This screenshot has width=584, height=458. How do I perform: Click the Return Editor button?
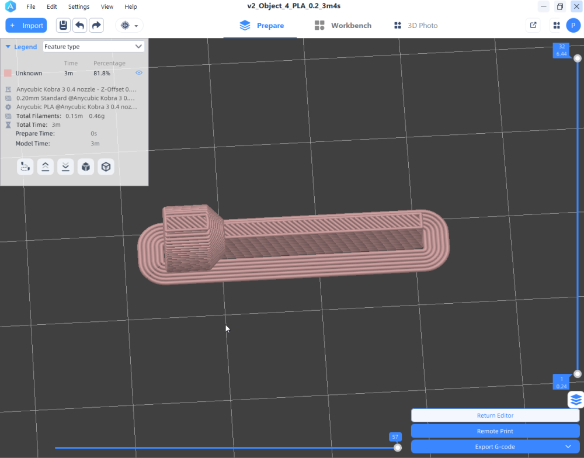coord(495,415)
